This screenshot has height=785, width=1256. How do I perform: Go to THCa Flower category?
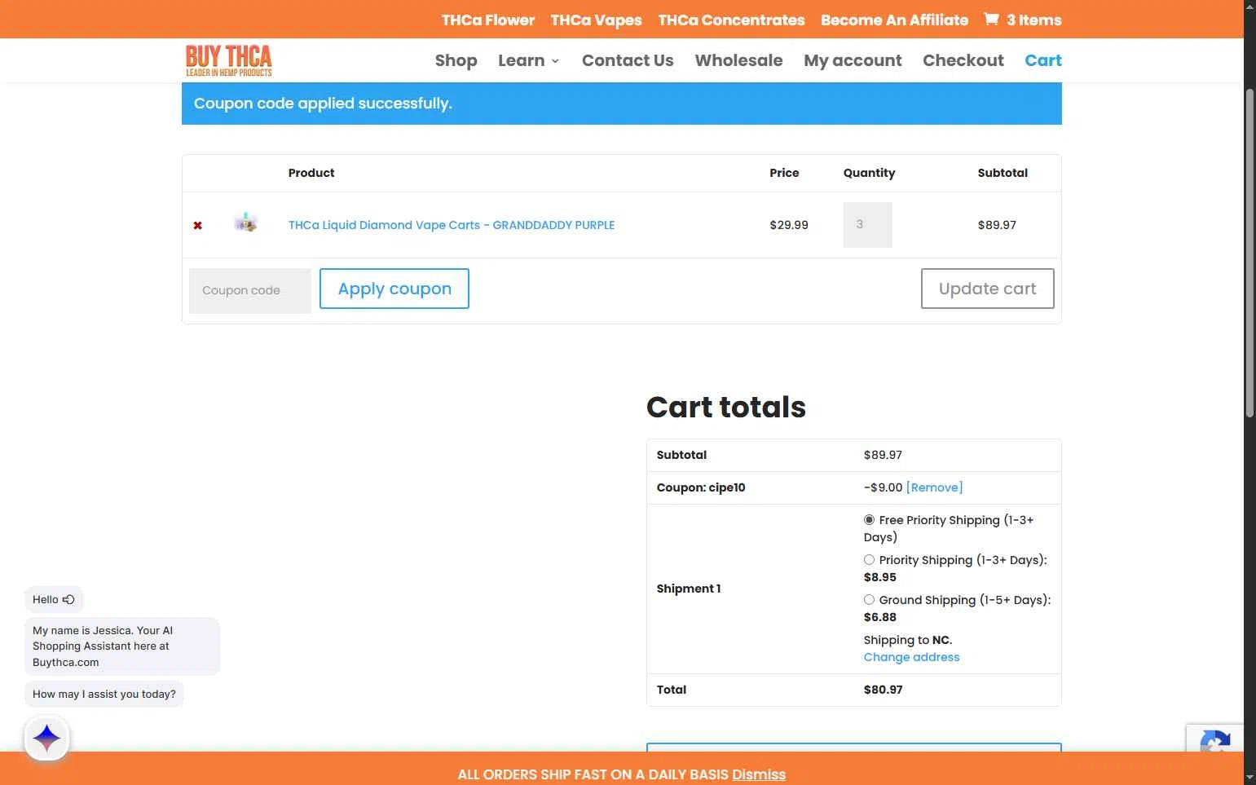(488, 20)
